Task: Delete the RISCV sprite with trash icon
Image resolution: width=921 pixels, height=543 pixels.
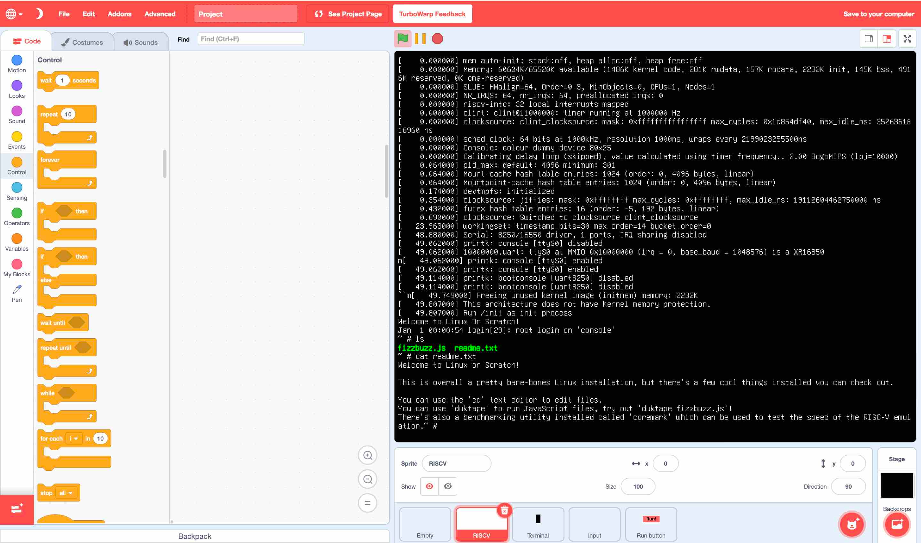Action: point(504,510)
